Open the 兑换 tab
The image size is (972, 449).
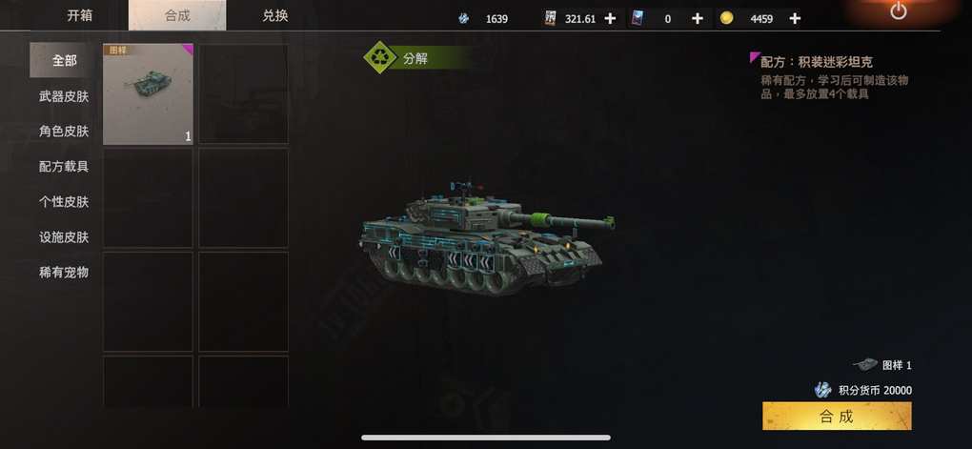pos(275,15)
